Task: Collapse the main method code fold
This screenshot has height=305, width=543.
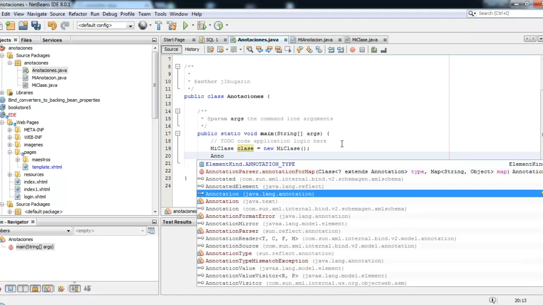Action: (178, 133)
